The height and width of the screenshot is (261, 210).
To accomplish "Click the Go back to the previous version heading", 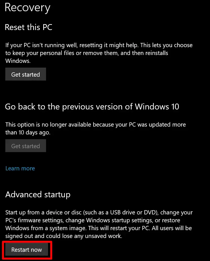I will point(92,107).
